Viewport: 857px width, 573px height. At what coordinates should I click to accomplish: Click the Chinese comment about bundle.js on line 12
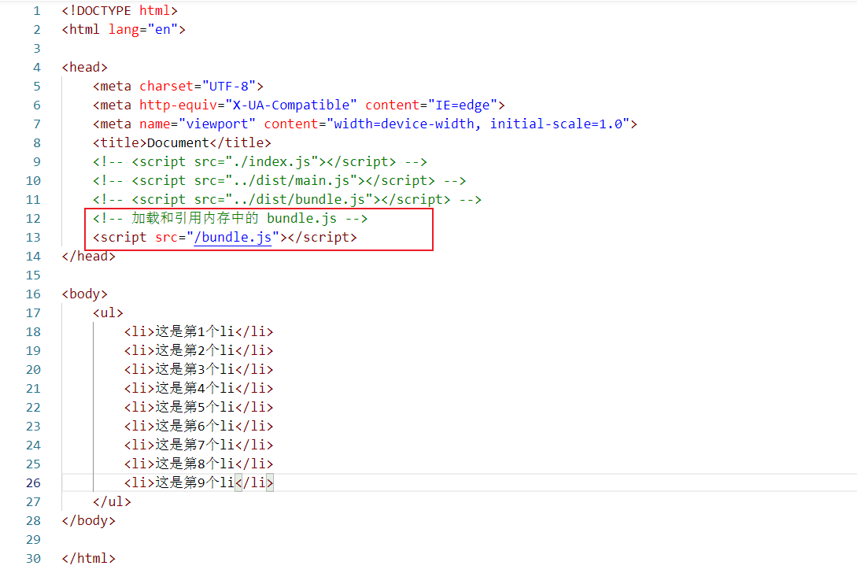230,218
